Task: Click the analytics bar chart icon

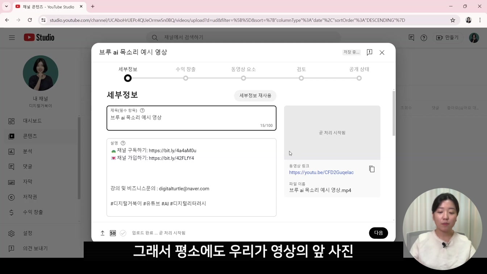Action: click(x=12, y=151)
